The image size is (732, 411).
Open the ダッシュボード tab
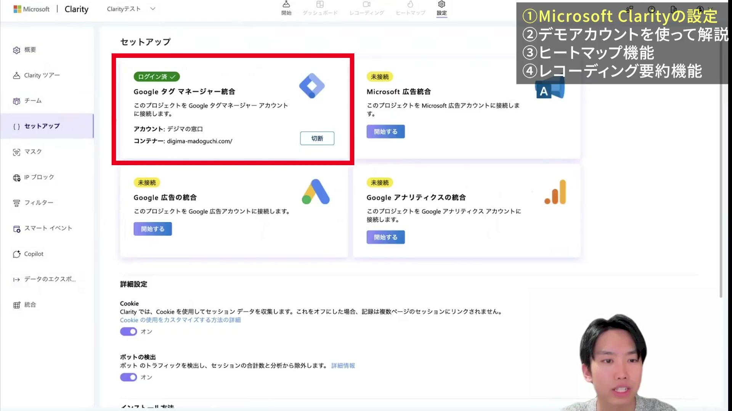tap(320, 8)
